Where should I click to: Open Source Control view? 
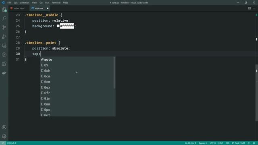(4, 27)
